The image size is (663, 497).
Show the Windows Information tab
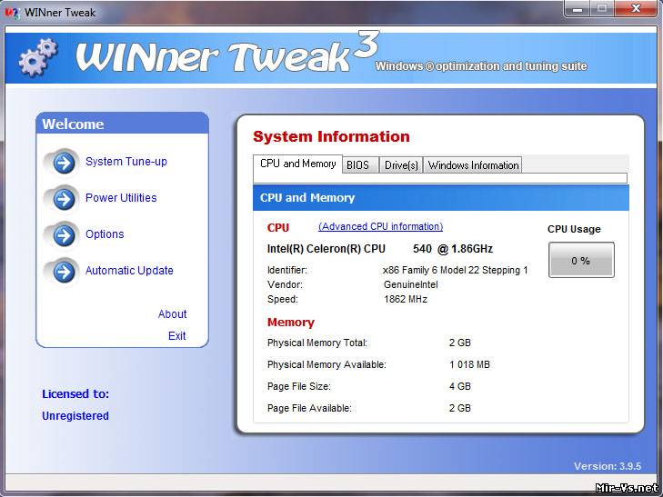click(x=473, y=165)
